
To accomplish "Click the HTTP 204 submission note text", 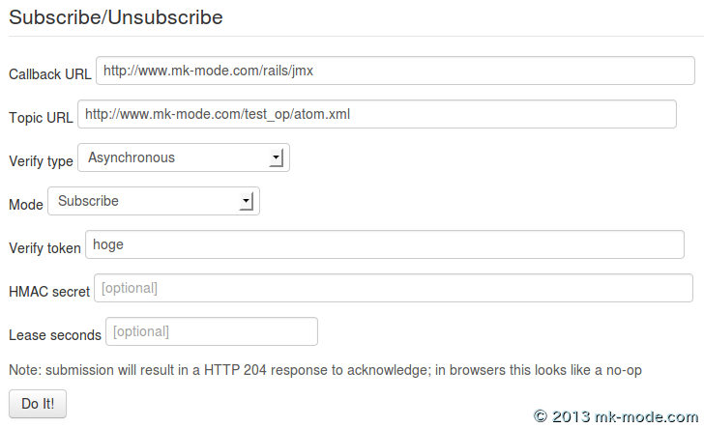I will pyautogui.click(x=325, y=370).
